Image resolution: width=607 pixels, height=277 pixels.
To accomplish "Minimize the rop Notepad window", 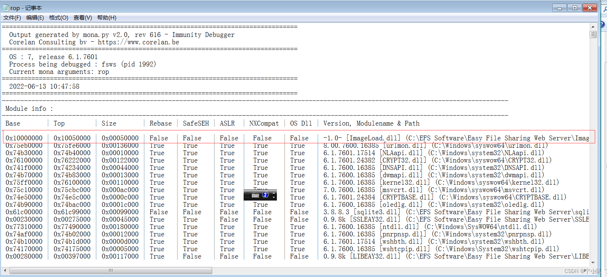I will point(560,8).
